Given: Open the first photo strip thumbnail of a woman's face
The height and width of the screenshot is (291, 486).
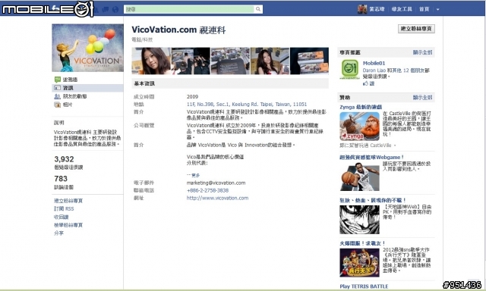Looking at the screenshot, I should click(x=151, y=61).
